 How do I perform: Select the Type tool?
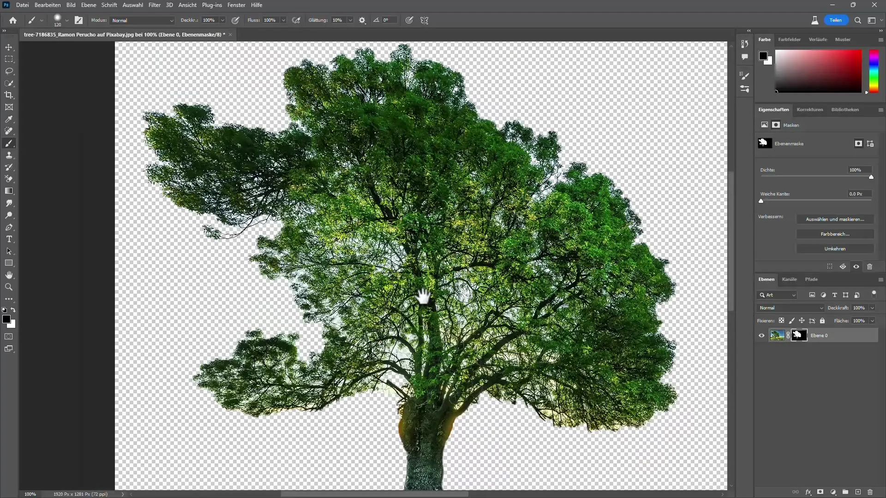tap(9, 239)
